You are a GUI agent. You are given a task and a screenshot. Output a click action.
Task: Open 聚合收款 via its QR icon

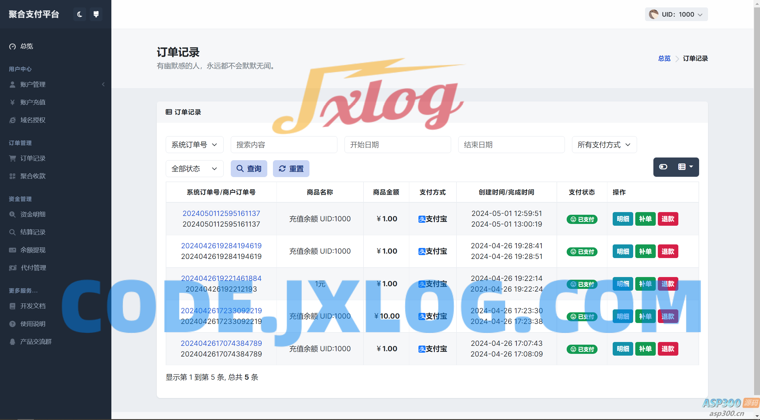[12, 176]
